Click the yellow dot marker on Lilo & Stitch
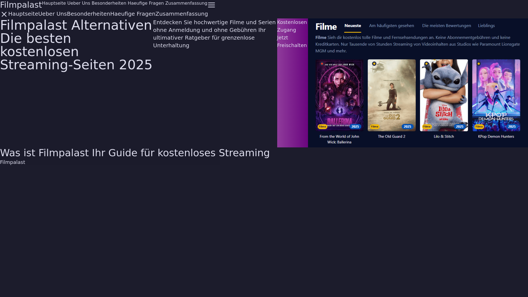 point(426,64)
